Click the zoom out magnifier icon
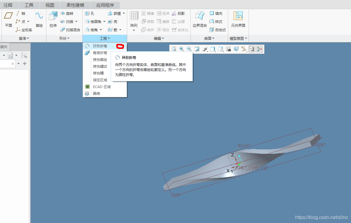Viewport: 351px width, 223px height. 189,49
